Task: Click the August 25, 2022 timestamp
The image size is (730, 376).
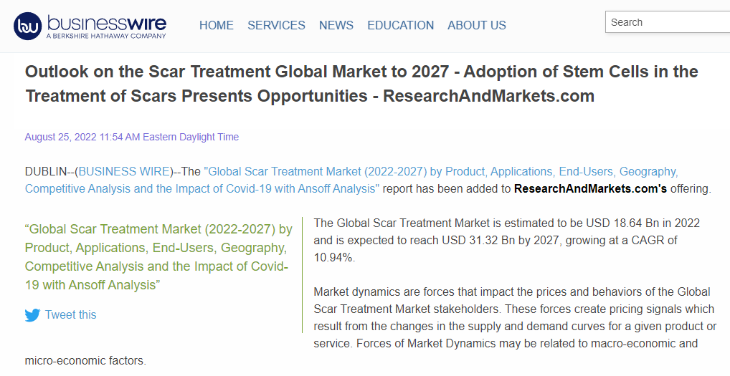Action: tap(132, 137)
